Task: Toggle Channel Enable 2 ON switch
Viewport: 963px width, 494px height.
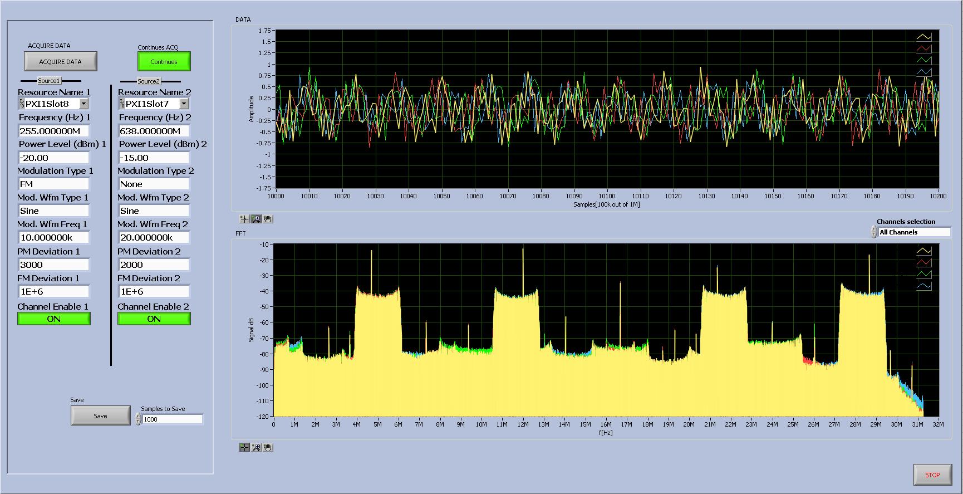Action: pos(154,319)
